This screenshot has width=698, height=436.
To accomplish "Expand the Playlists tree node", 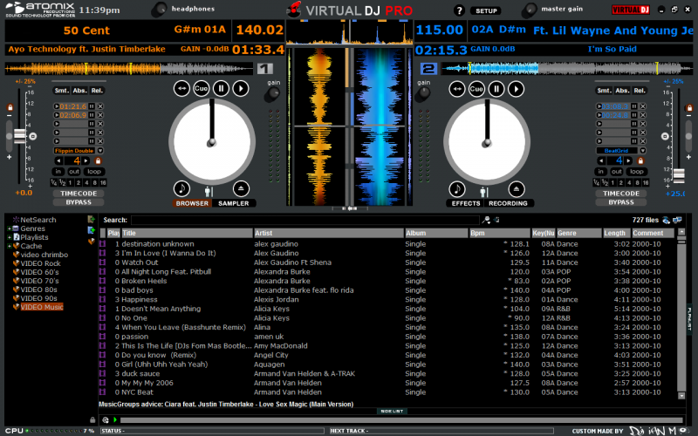I will tap(9, 237).
